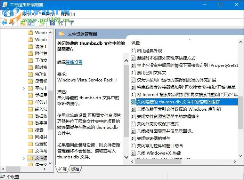The image size is (244, 180).
Task: Select the 关闭外壳协议保护模式 policy
Action: [x=158, y=124]
